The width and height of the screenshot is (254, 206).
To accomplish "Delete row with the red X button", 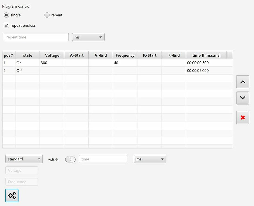I will 242,117.
